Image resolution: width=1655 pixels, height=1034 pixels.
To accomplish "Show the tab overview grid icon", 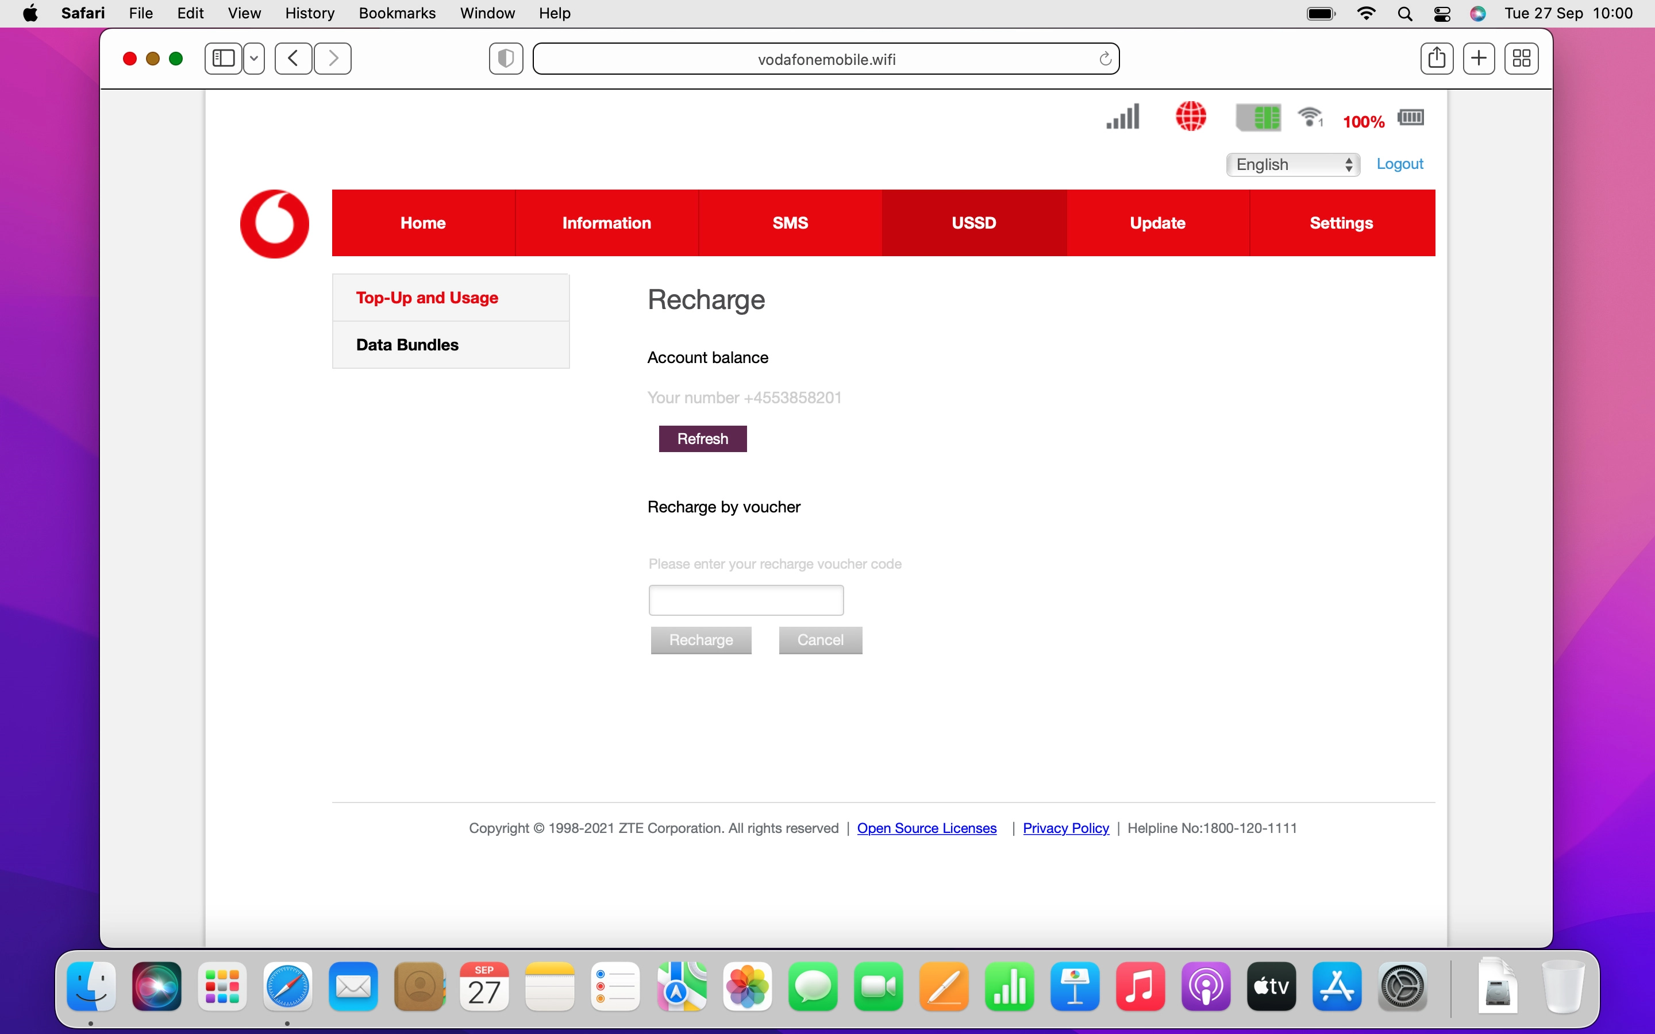I will [x=1521, y=58].
